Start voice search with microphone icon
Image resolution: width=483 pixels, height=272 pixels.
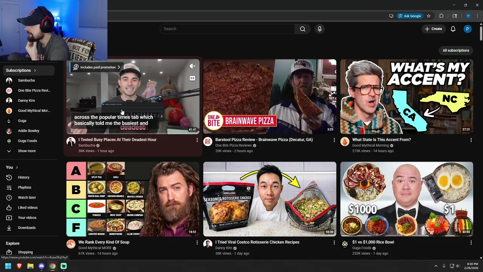320,29
